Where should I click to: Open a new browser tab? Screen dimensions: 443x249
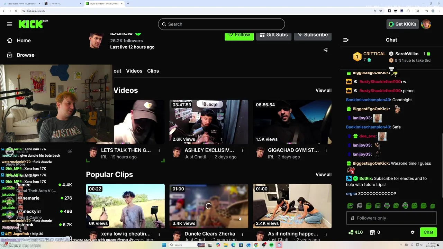(128, 3)
